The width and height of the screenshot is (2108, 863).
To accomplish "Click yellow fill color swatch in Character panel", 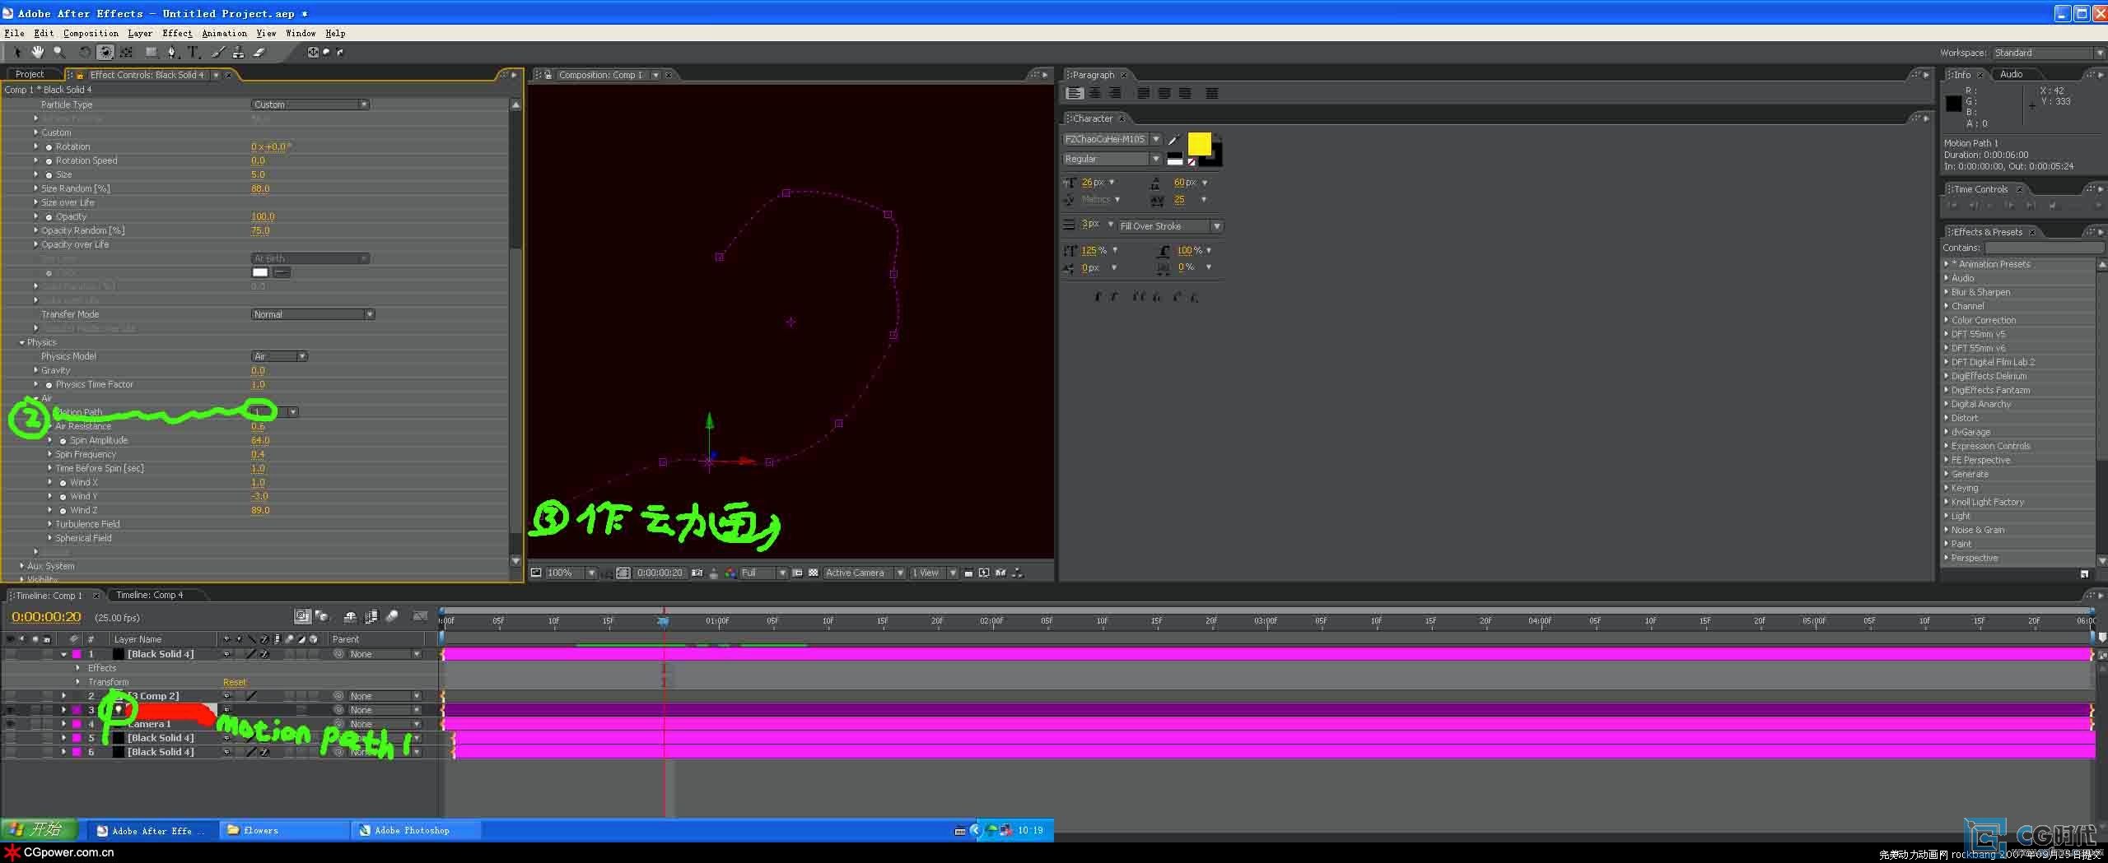I will (x=1199, y=144).
